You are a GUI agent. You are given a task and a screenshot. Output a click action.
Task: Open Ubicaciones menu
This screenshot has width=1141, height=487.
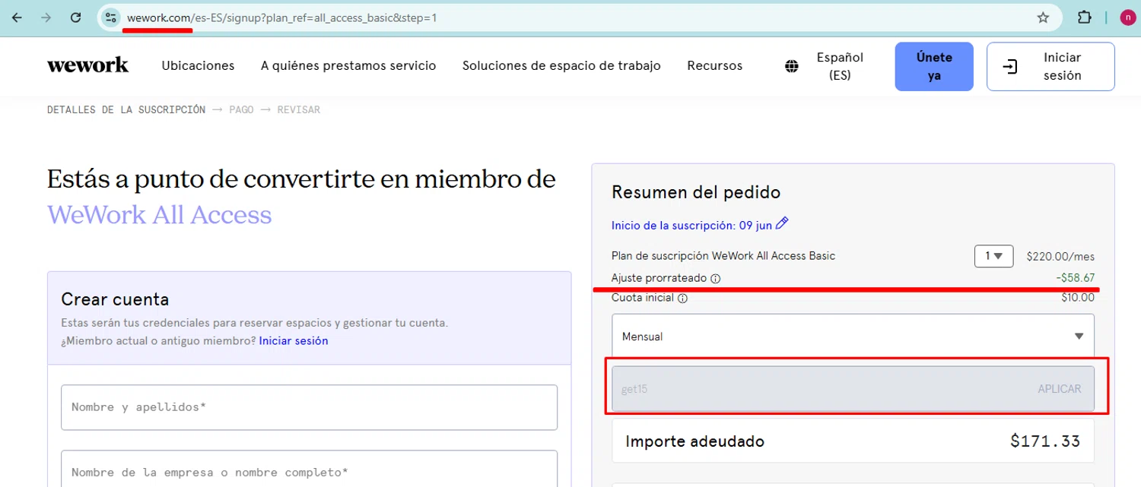[x=198, y=66]
